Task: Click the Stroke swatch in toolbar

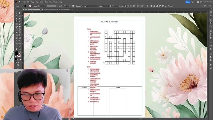Action: tap(19, 55)
